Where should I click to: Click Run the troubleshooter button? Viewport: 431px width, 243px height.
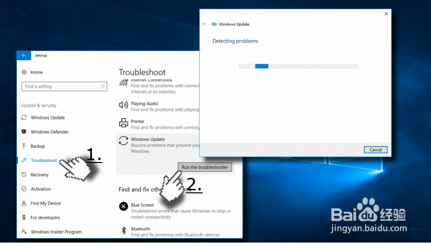[205, 167]
